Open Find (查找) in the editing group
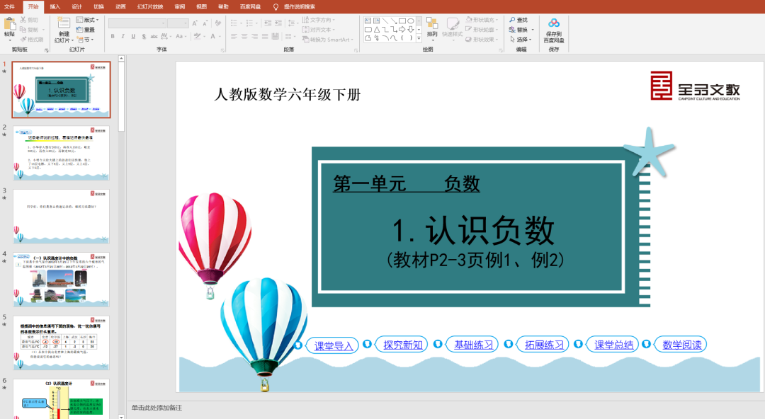 tap(518, 20)
